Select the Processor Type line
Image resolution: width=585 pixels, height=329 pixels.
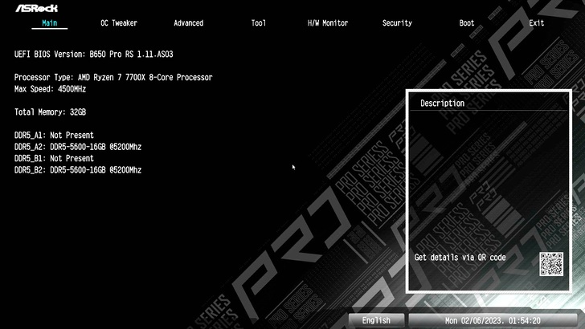click(x=113, y=78)
